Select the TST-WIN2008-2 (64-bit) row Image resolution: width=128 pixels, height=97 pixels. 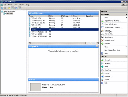point(63,36)
